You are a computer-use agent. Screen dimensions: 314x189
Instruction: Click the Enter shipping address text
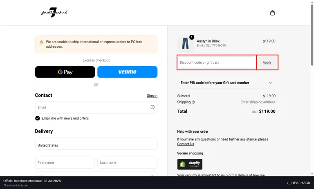[x=258, y=102]
